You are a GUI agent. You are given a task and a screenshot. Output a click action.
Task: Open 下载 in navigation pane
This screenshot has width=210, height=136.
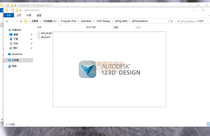click(16, 39)
